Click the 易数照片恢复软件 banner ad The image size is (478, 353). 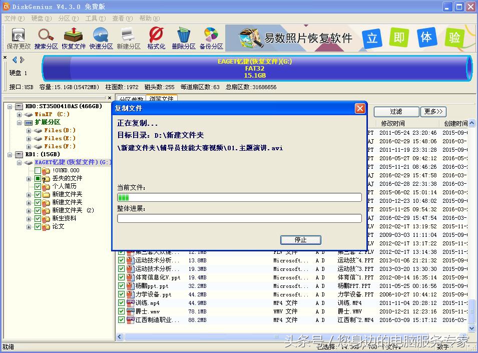pos(350,38)
